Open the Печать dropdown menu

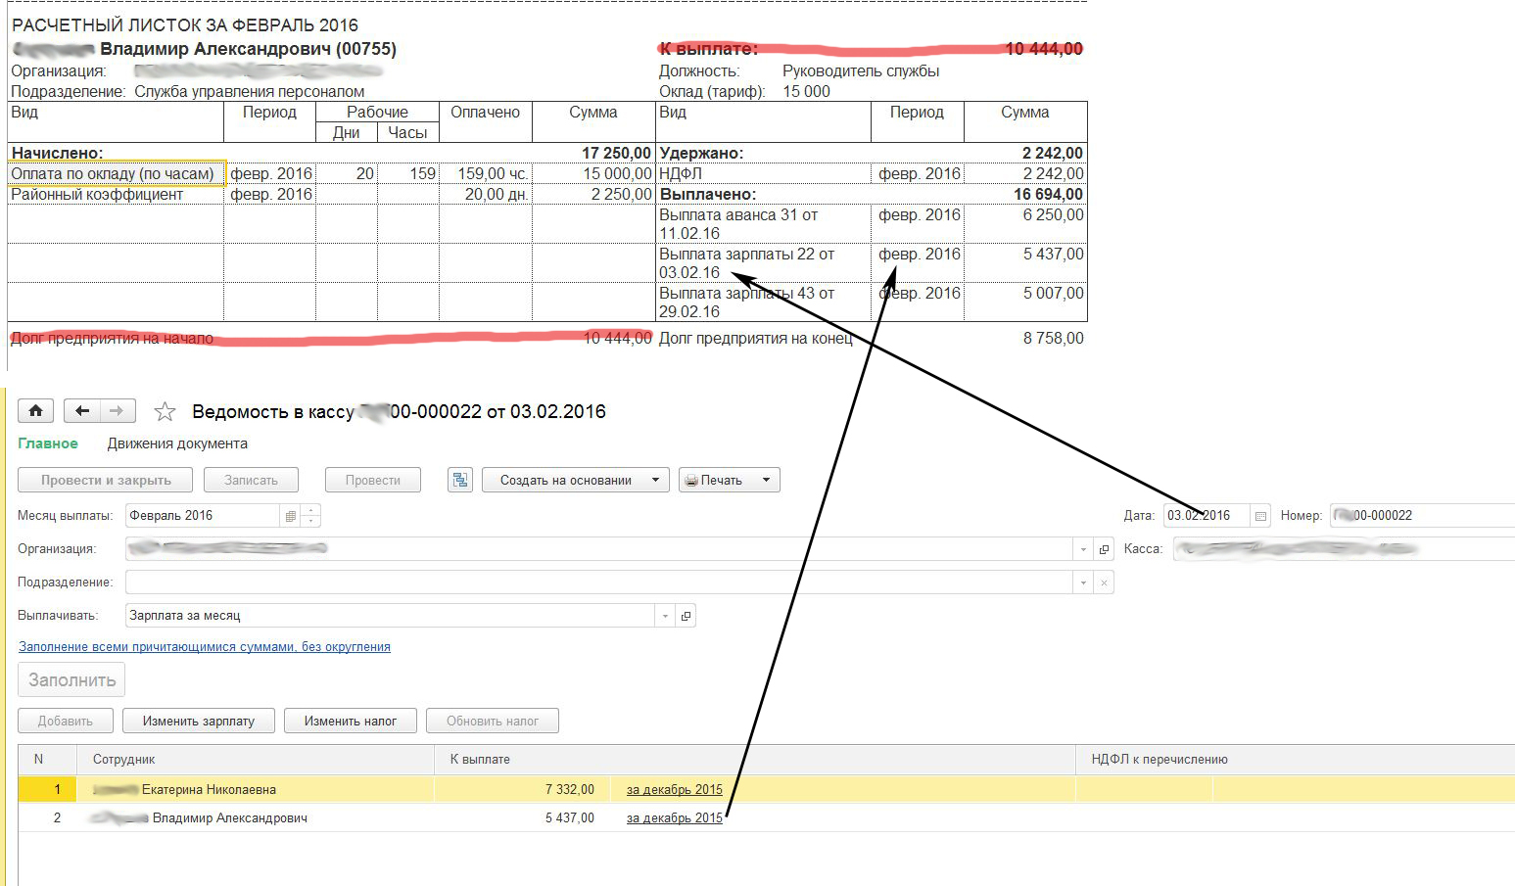click(766, 480)
